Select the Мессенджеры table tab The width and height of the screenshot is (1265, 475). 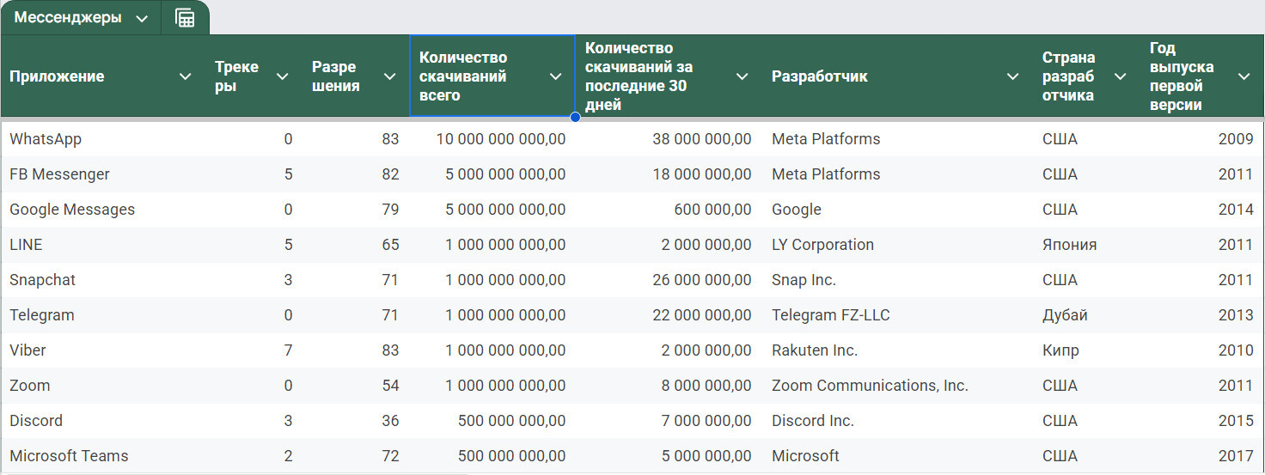[x=68, y=18]
